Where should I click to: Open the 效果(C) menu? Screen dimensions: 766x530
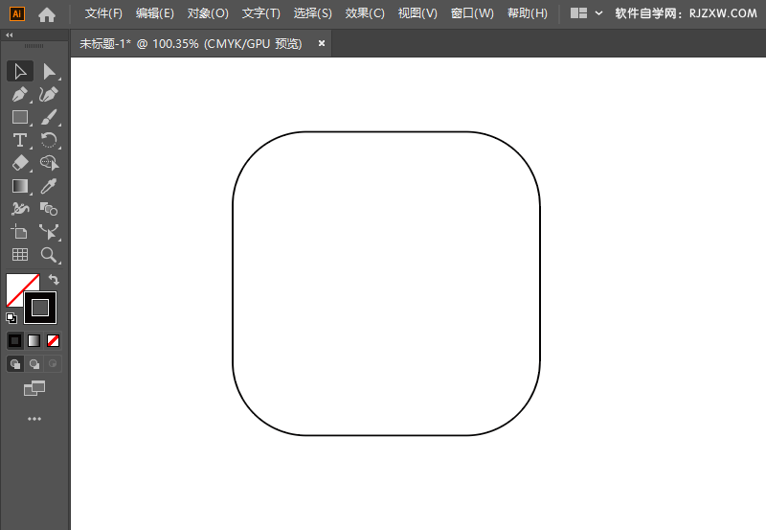(x=365, y=14)
